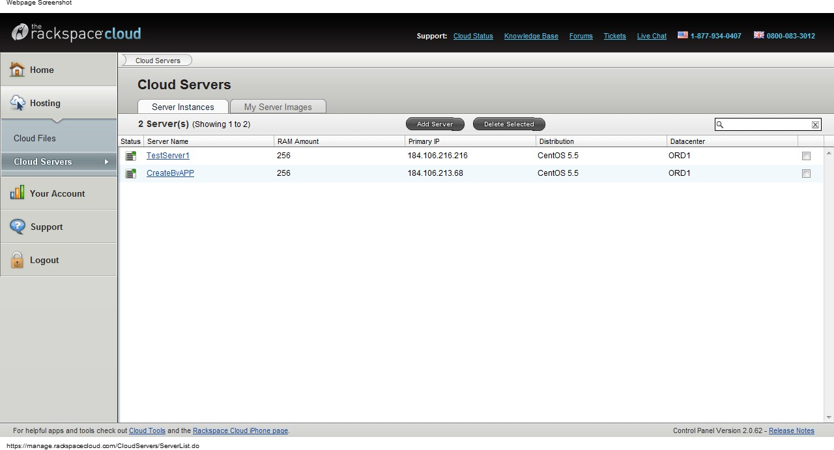Click the US flag icon
Screen dimensions: 834x450
(x=683, y=35)
